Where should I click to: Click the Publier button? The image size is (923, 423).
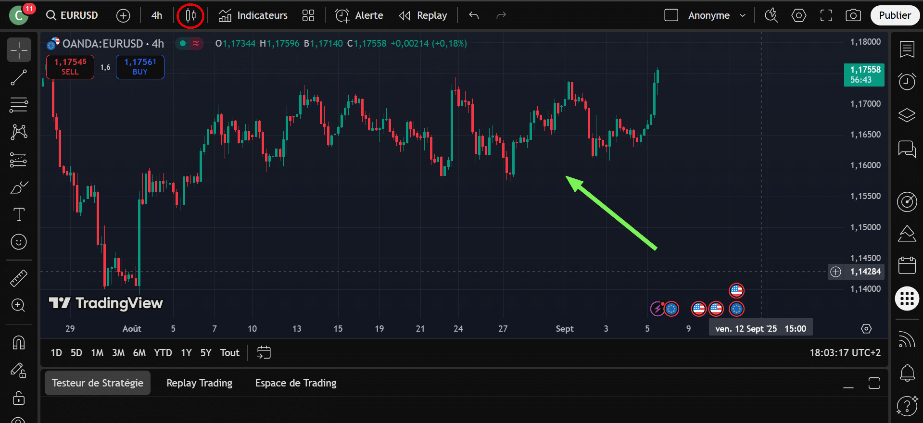[894, 15]
